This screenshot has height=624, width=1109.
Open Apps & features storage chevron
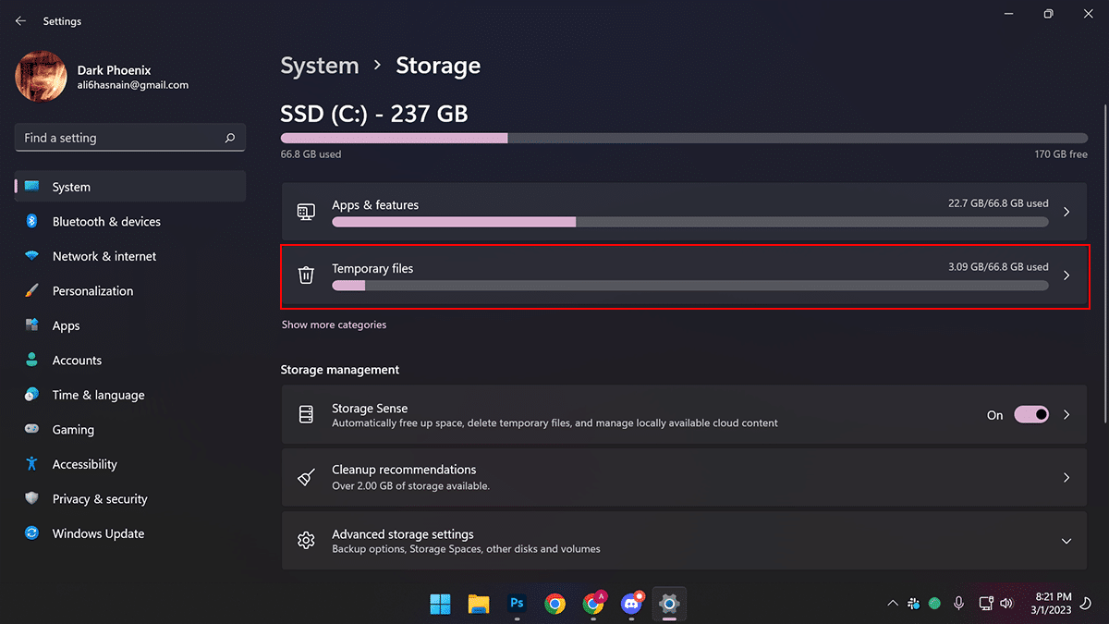coord(1066,212)
